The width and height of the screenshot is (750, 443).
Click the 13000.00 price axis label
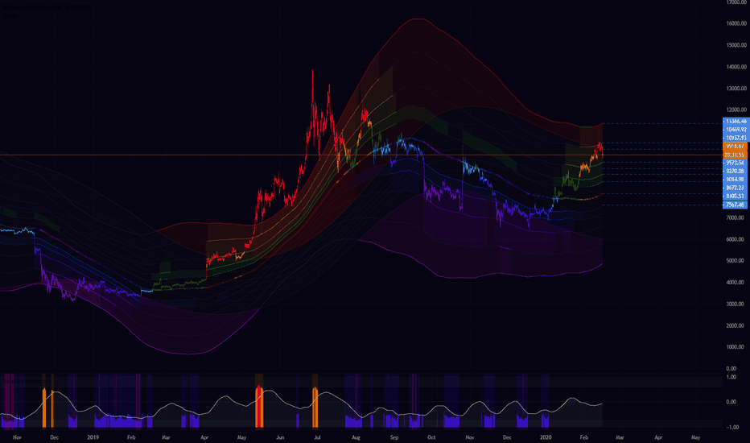coord(736,88)
